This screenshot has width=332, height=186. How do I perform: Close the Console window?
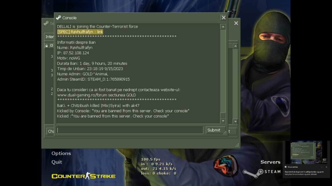click(223, 18)
